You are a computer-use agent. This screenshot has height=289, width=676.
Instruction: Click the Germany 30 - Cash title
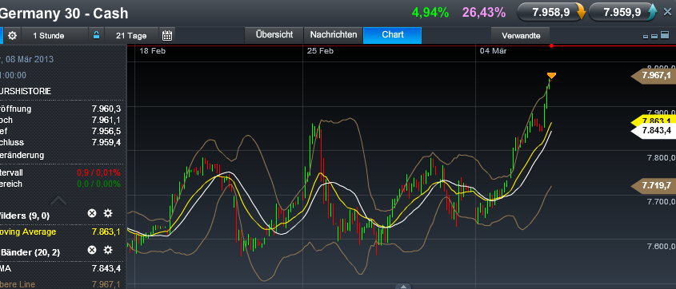coord(64,14)
